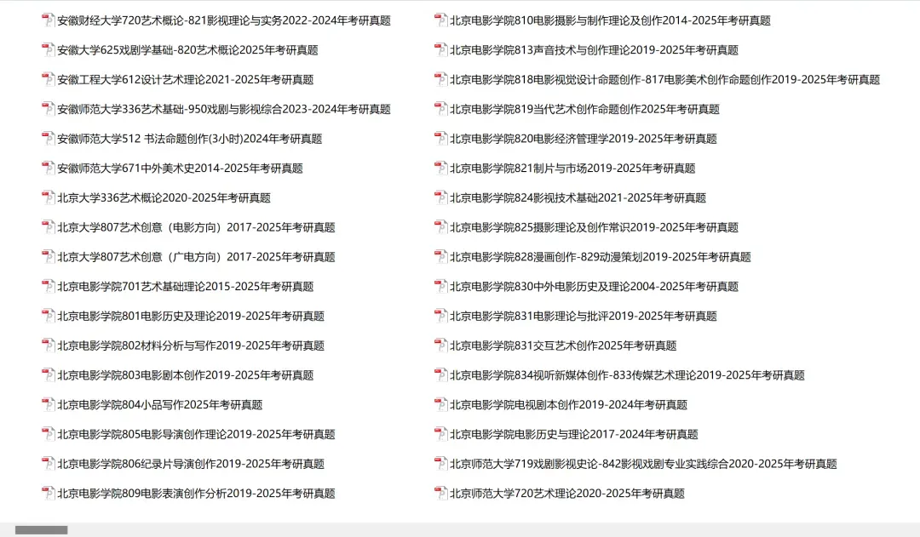Click PDF icon of 北京电影学院805电影导演创作理论 file
This screenshot has width=920, height=537.
pyautogui.click(x=48, y=434)
